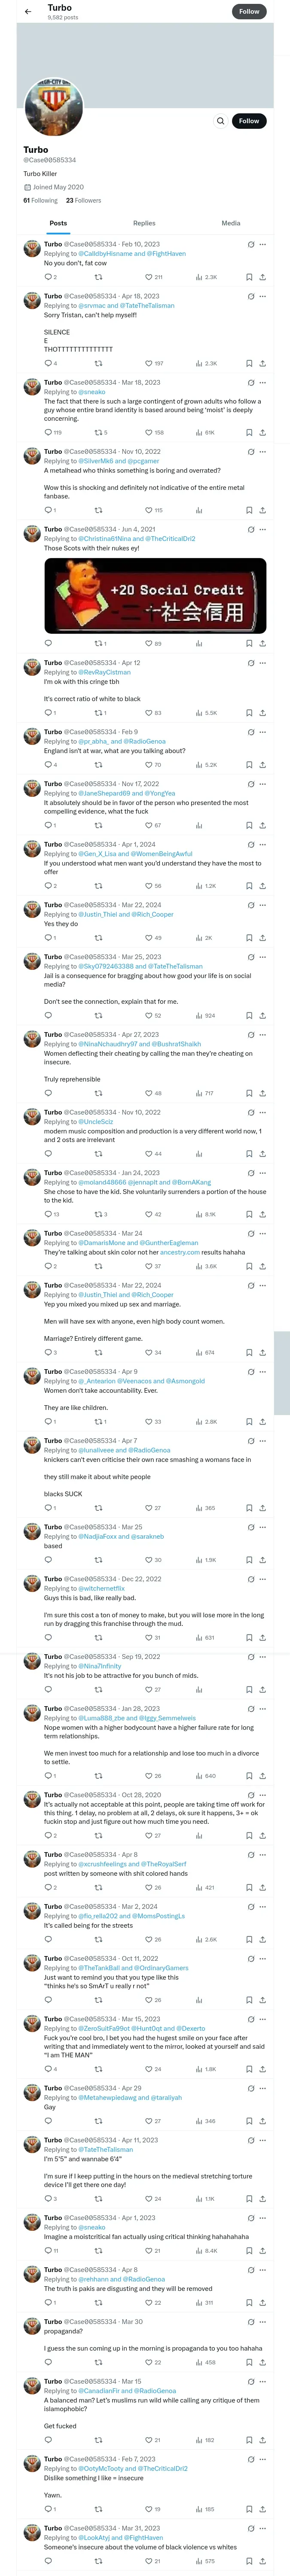Screen dimensions: 290x2576
Task: Share the 'Yes they do' post
Action: click(x=262, y=938)
